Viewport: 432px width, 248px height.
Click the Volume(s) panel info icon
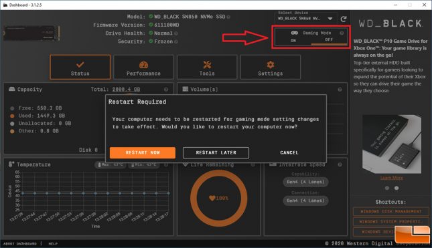[x=340, y=90]
